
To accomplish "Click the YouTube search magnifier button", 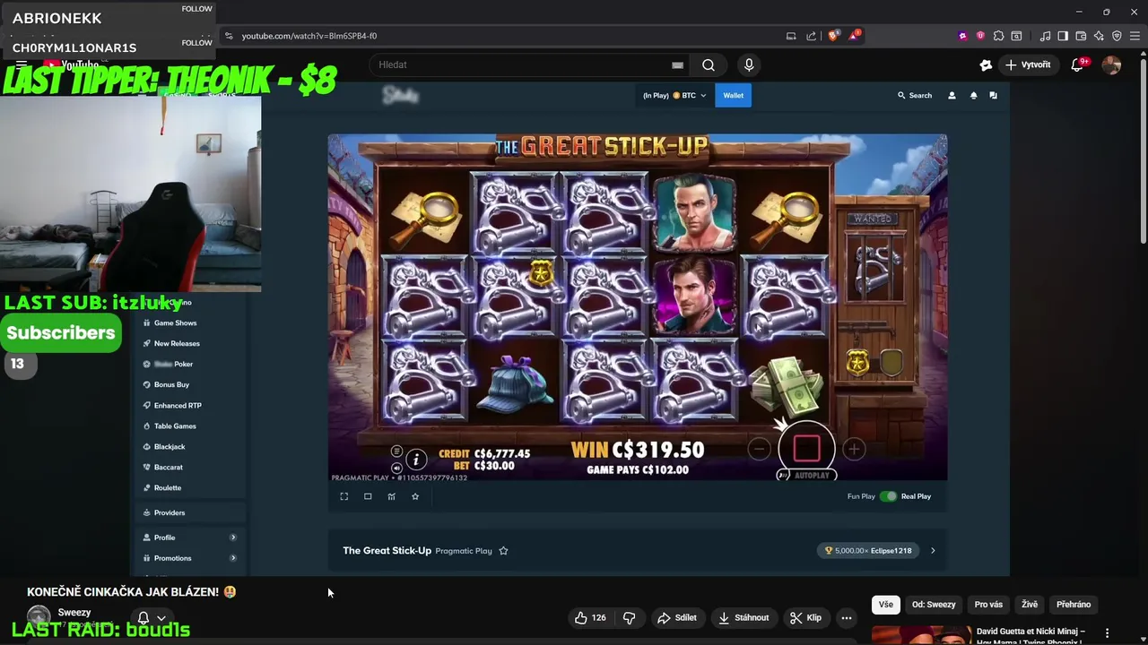I will [709, 64].
